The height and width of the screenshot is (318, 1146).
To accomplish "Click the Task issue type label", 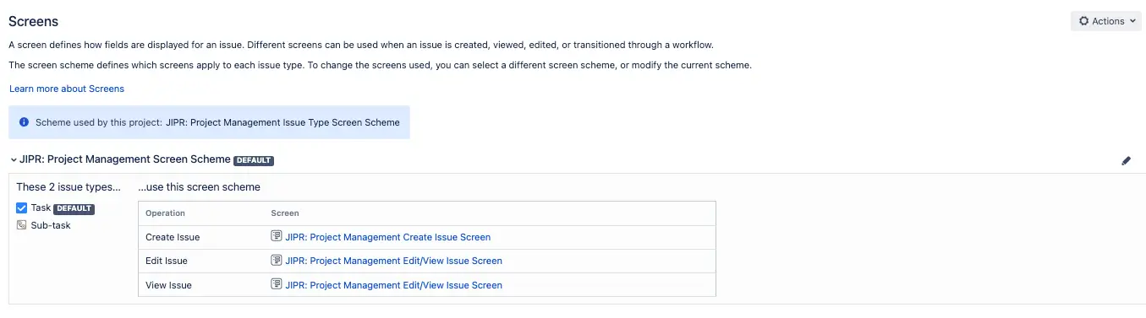I will (x=41, y=208).
